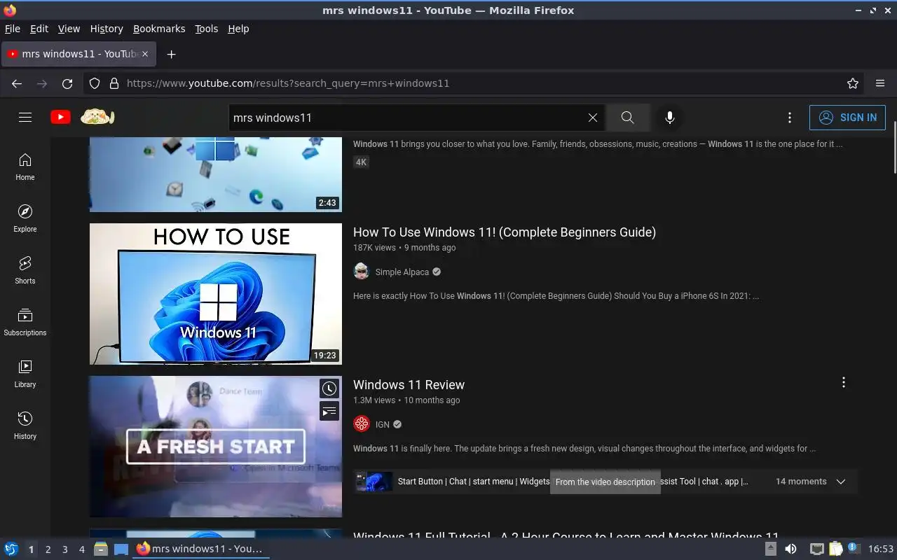Viewport: 897px width, 560px height.
Task: Click the IGN channel avatar
Action: coord(362,424)
